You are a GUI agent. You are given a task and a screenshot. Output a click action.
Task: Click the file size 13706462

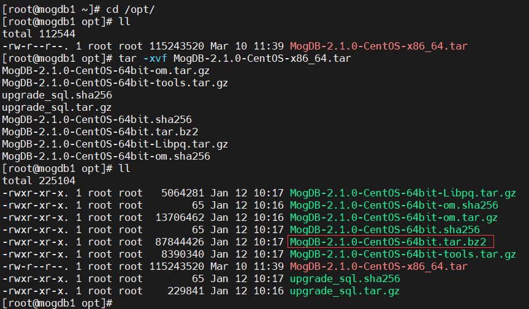coord(179,217)
